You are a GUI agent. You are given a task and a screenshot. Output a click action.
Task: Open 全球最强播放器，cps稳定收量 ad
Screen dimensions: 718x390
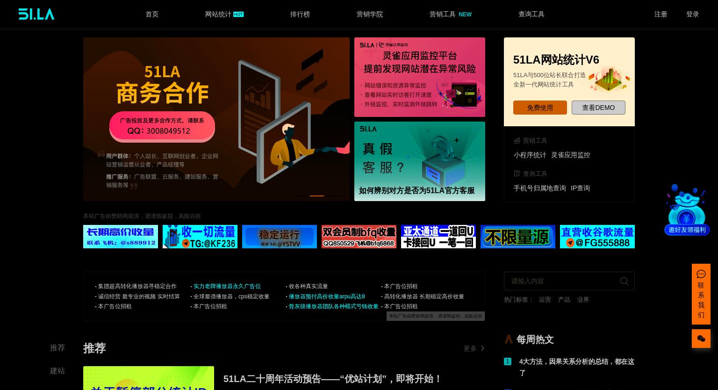[231, 296]
